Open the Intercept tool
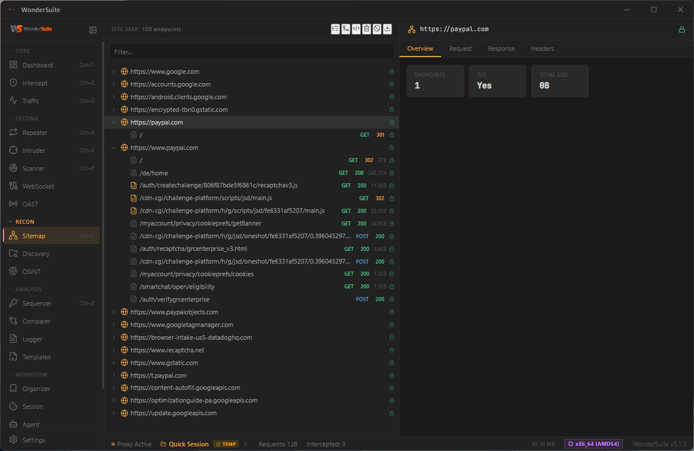694x451 pixels. pyautogui.click(x=51, y=83)
